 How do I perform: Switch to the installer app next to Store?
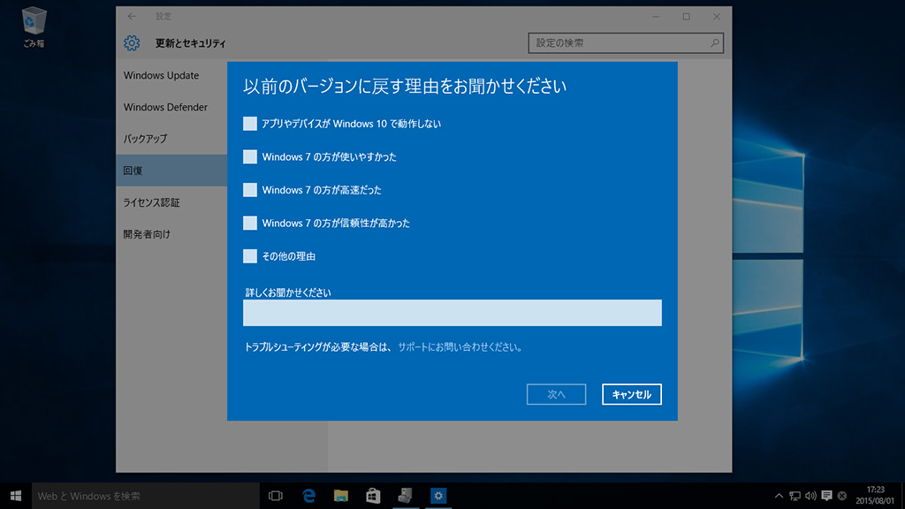(x=406, y=496)
